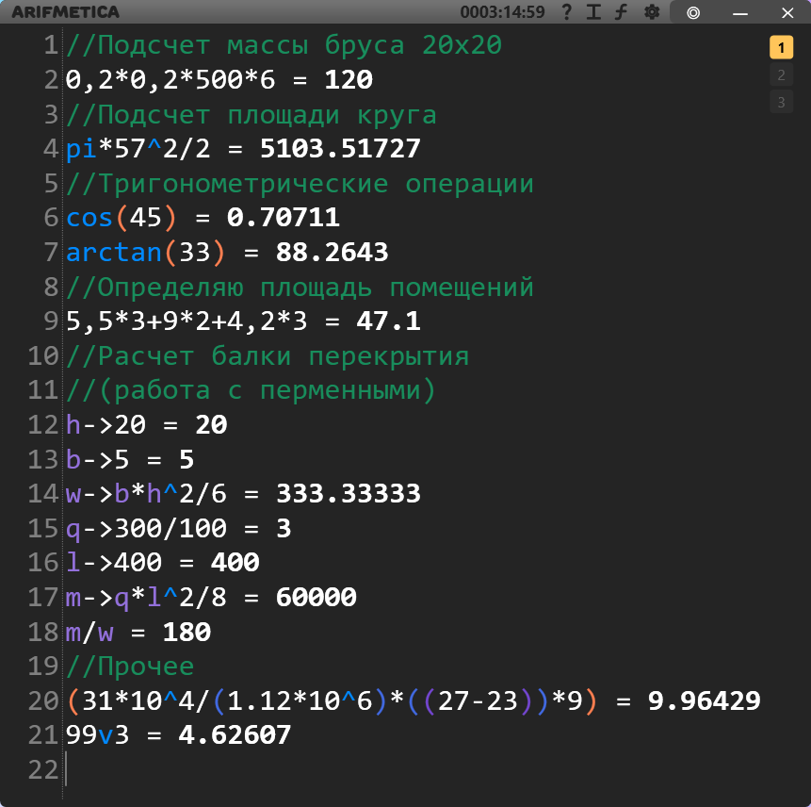Toggle the circular pin-on-top button
This screenshot has width=811, height=807.
[x=693, y=12]
